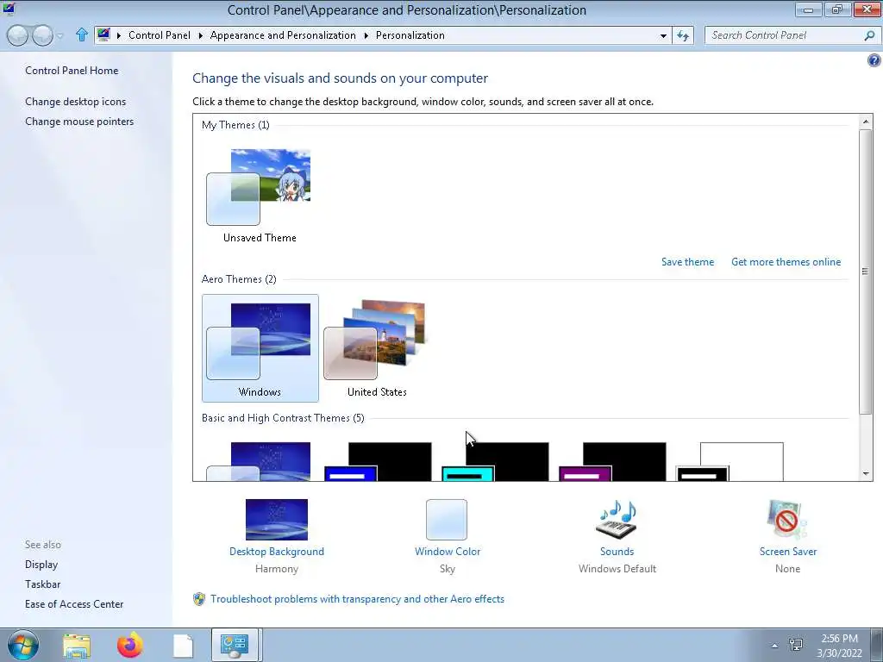The image size is (883, 662).
Task: Click the Desktop Background link text
Action: click(277, 552)
